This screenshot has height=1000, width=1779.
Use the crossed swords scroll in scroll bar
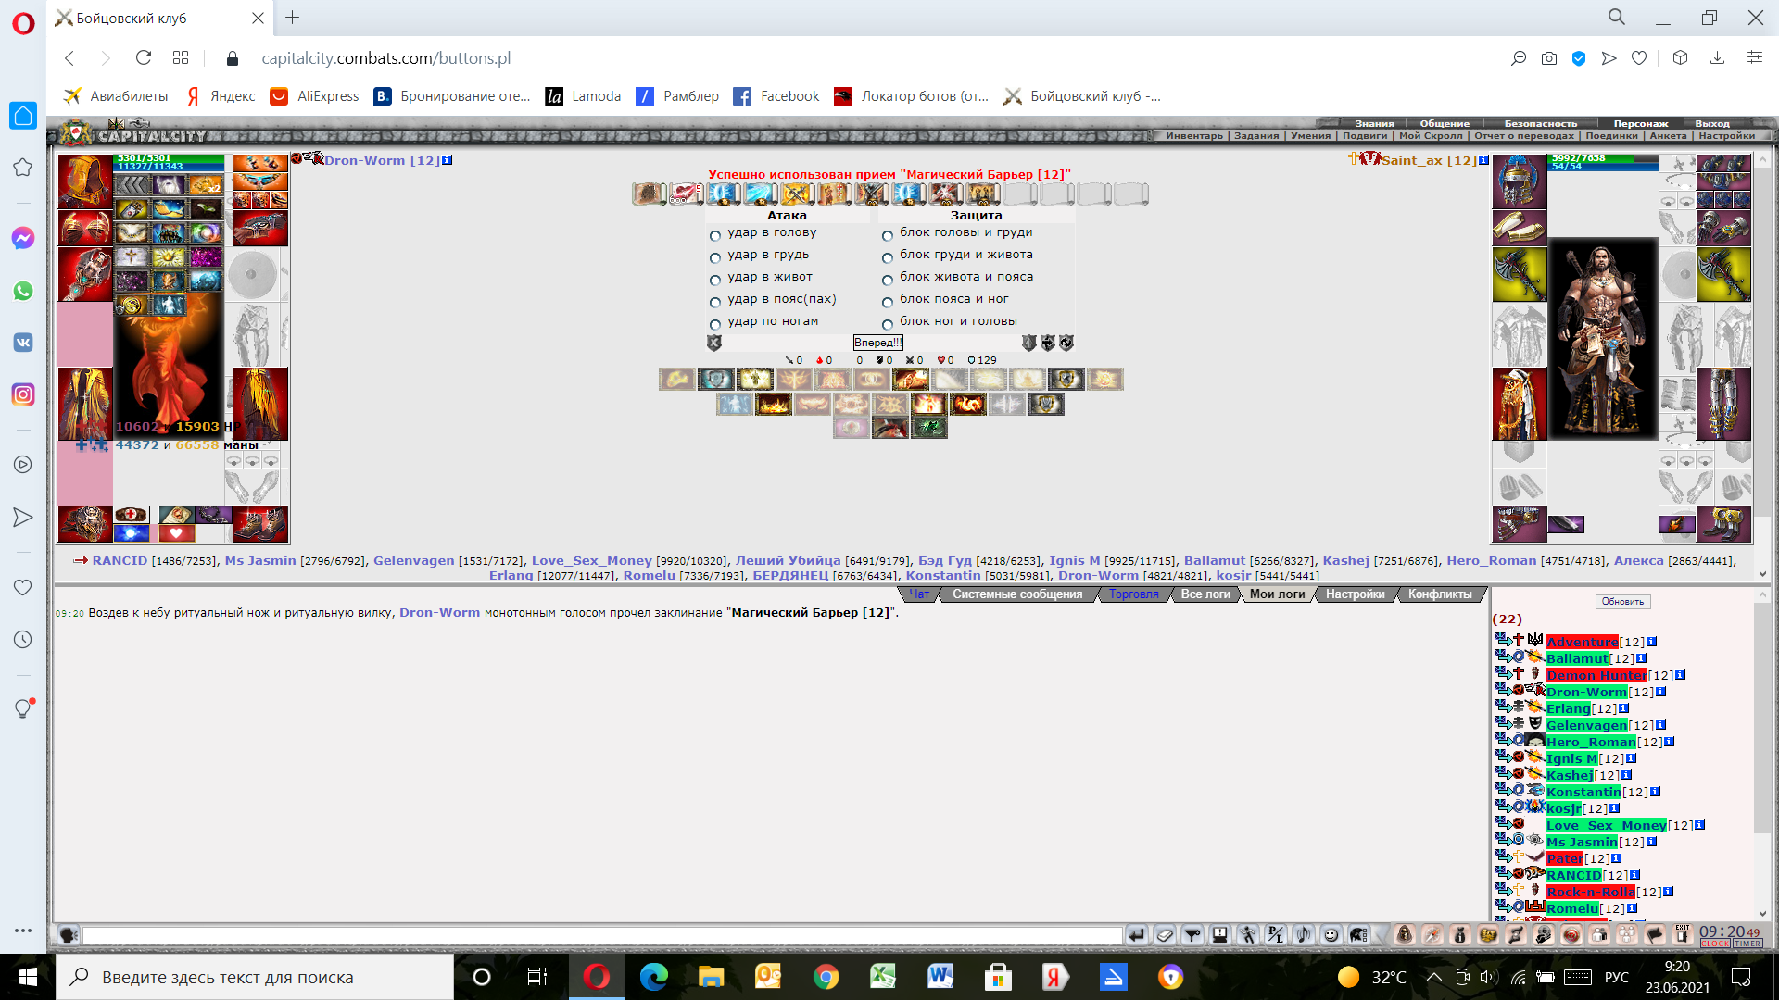(797, 194)
